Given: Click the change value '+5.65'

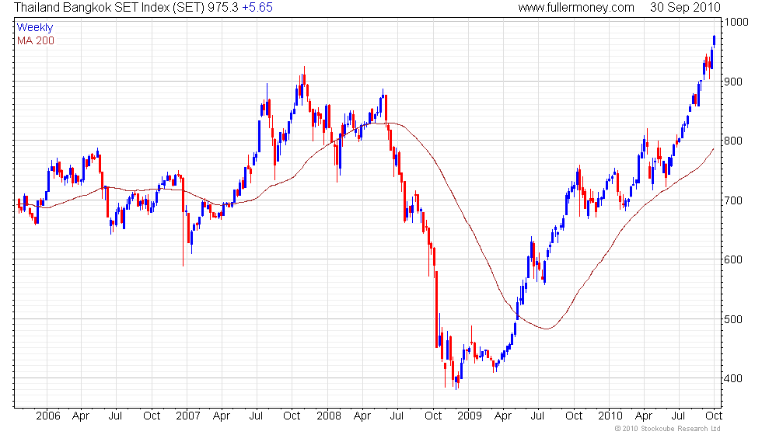Looking at the screenshot, I should click(257, 7).
